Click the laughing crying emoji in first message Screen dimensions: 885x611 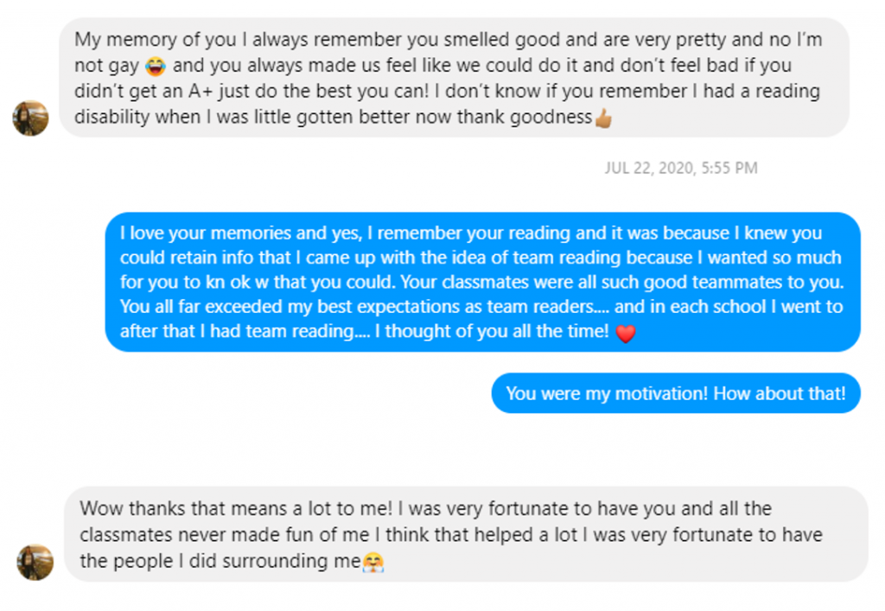[x=156, y=66]
